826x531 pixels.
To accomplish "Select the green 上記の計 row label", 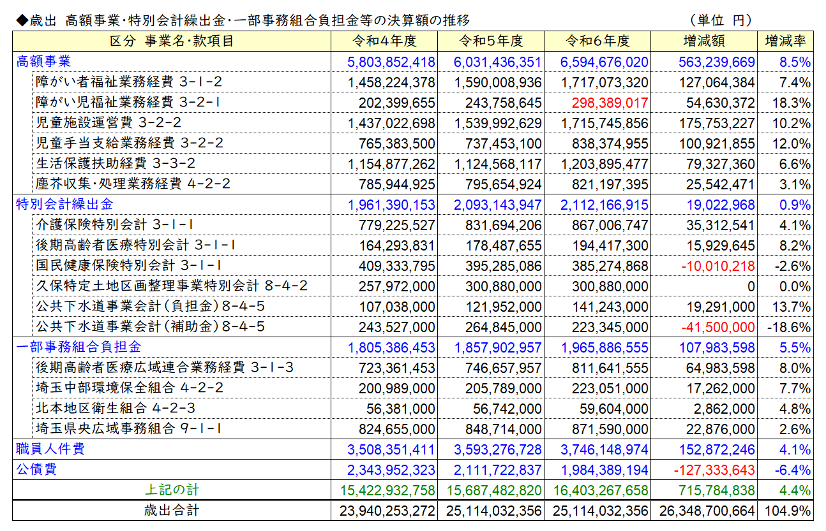I will (172, 490).
